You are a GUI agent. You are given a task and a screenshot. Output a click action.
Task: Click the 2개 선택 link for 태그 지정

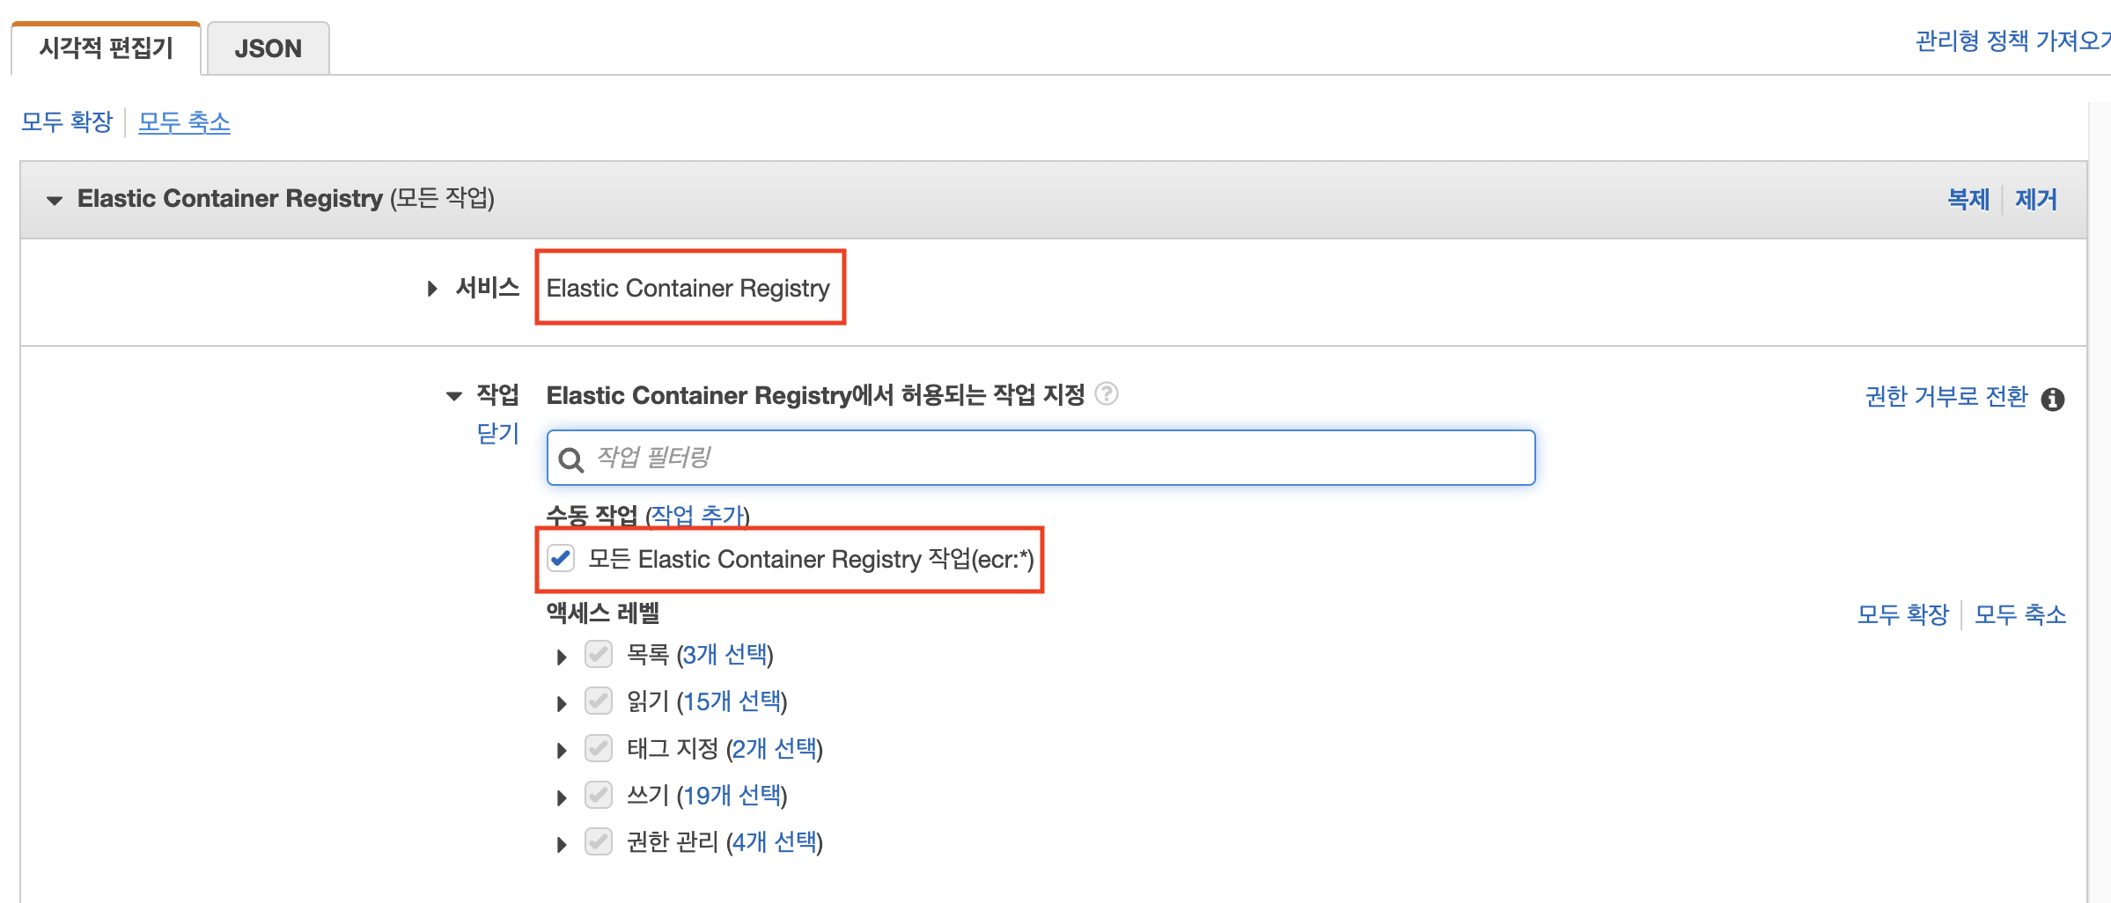pos(775,749)
